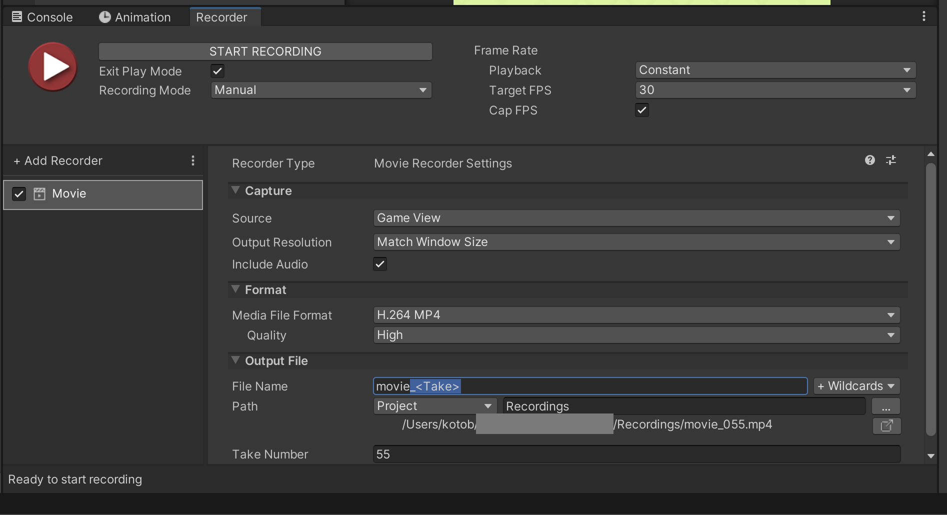Screen dimensions: 947x515
Task: Click the Console panel icon
Action: pyautogui.click(x=16, y=16)
